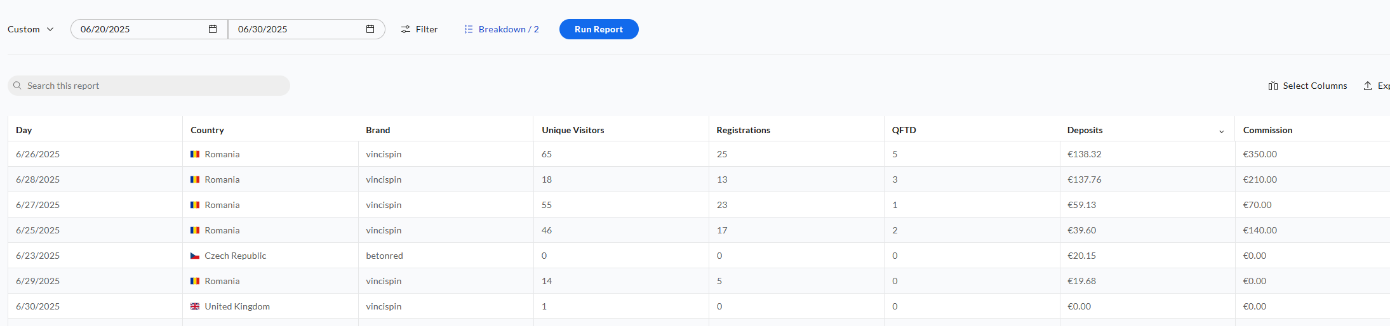The width and height of the screenshot is (1390, 326).
Task: Click the Breakdown list icon
Action: pos(469,29)
